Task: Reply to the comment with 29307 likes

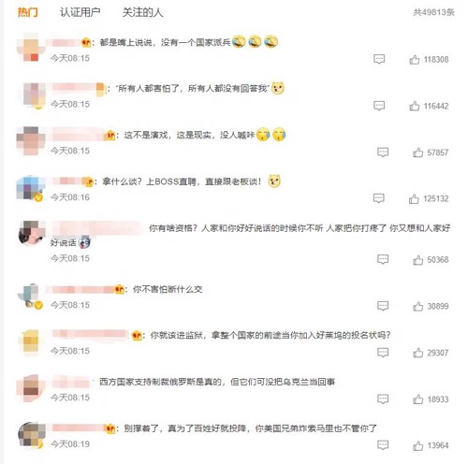Action: [383, 353]
